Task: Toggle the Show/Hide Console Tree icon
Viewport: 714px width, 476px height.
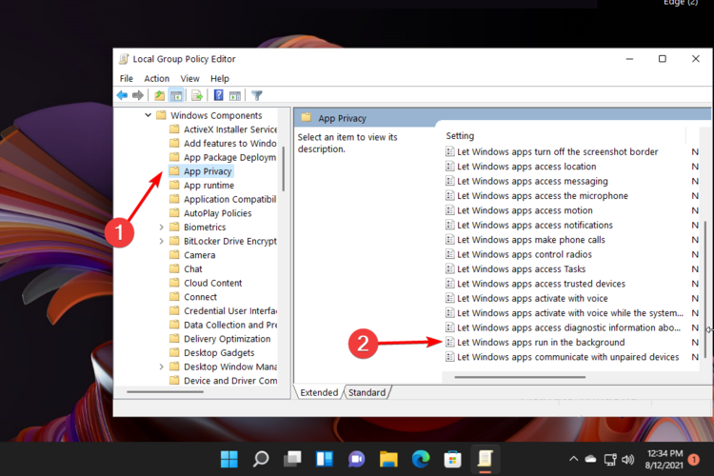Action: tap(176, 95)
